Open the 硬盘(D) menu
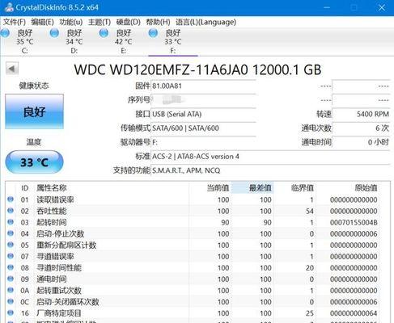Viewport: 394px width, 323px height. tap(128, 22)
